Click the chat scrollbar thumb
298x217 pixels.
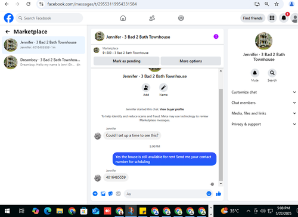coord(221,135)
